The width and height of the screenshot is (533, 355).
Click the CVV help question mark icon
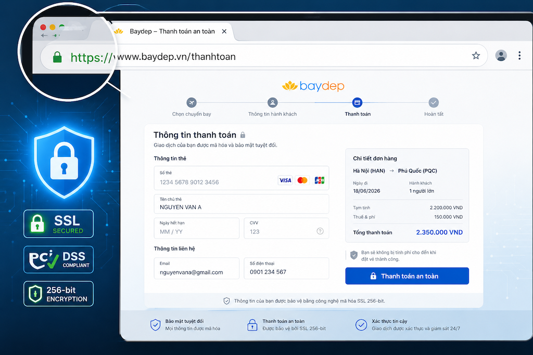click(320, 231)
